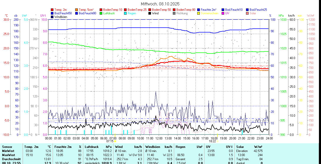
Task: Click the magenta UV legend swatch
Action: coord(223,13)
